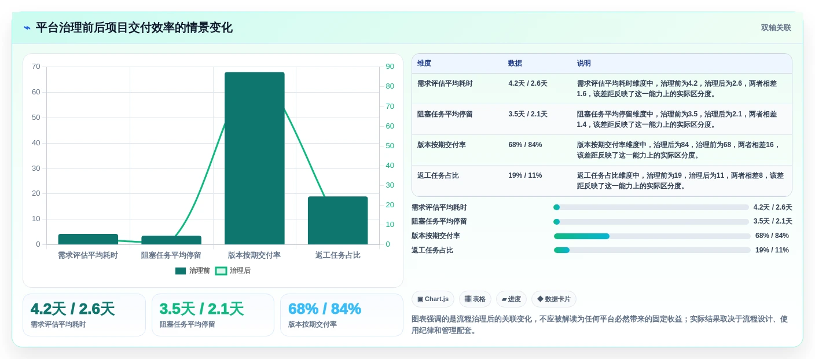The image size is (815, 359).
Task: Click the 版本按期交付率 tall bar in chart
Action: (255, 158)
